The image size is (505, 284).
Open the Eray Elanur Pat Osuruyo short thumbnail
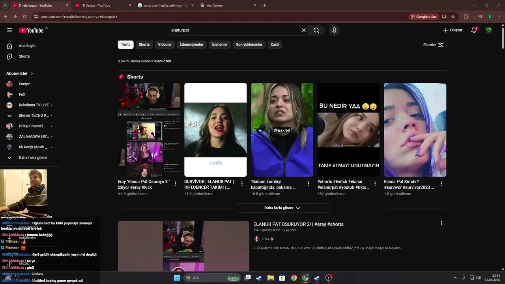[149, 130]
